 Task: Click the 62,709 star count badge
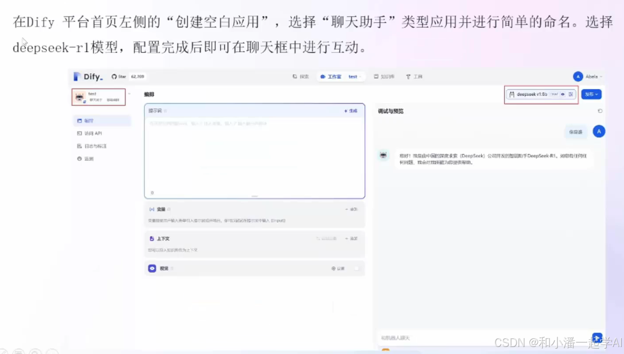coord(138,77)
